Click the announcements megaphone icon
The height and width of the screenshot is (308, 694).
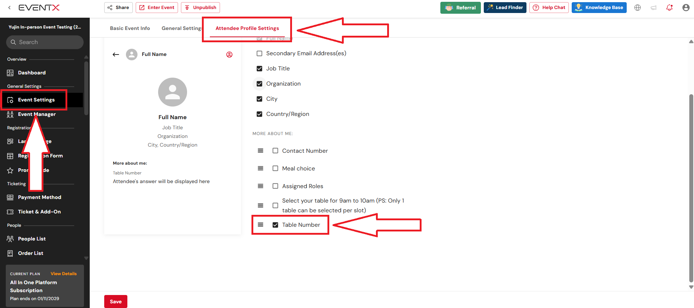(x=653, y=8)
